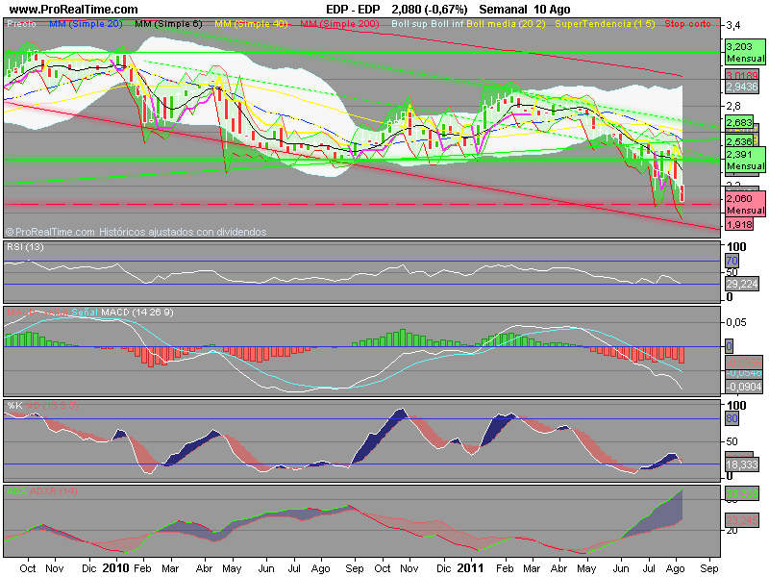Image resolution: width=769 pixels, height=577 pixels.
Task: Select the MM (Simple 200) legend entry
Action: pos(339,23)
